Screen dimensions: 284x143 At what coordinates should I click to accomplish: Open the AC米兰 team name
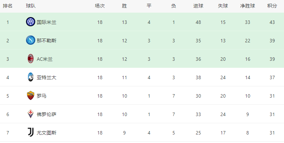(x=45, y=59)
